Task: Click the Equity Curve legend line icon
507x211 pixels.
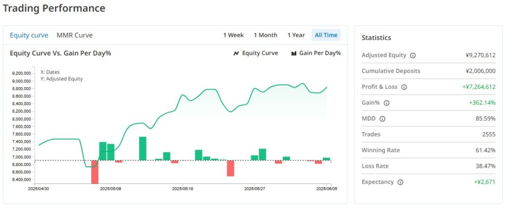Action: pos(236,53)
